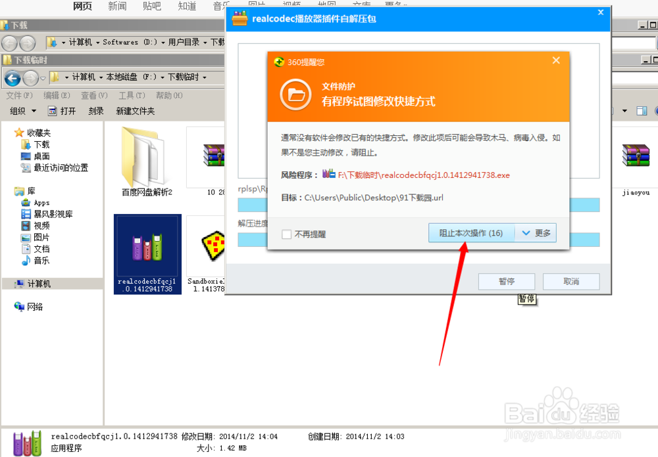Expand the 更多 options chevron
The height and width of the screenshot is (457, 658).
pyautogui.click(x=535, y=232)
